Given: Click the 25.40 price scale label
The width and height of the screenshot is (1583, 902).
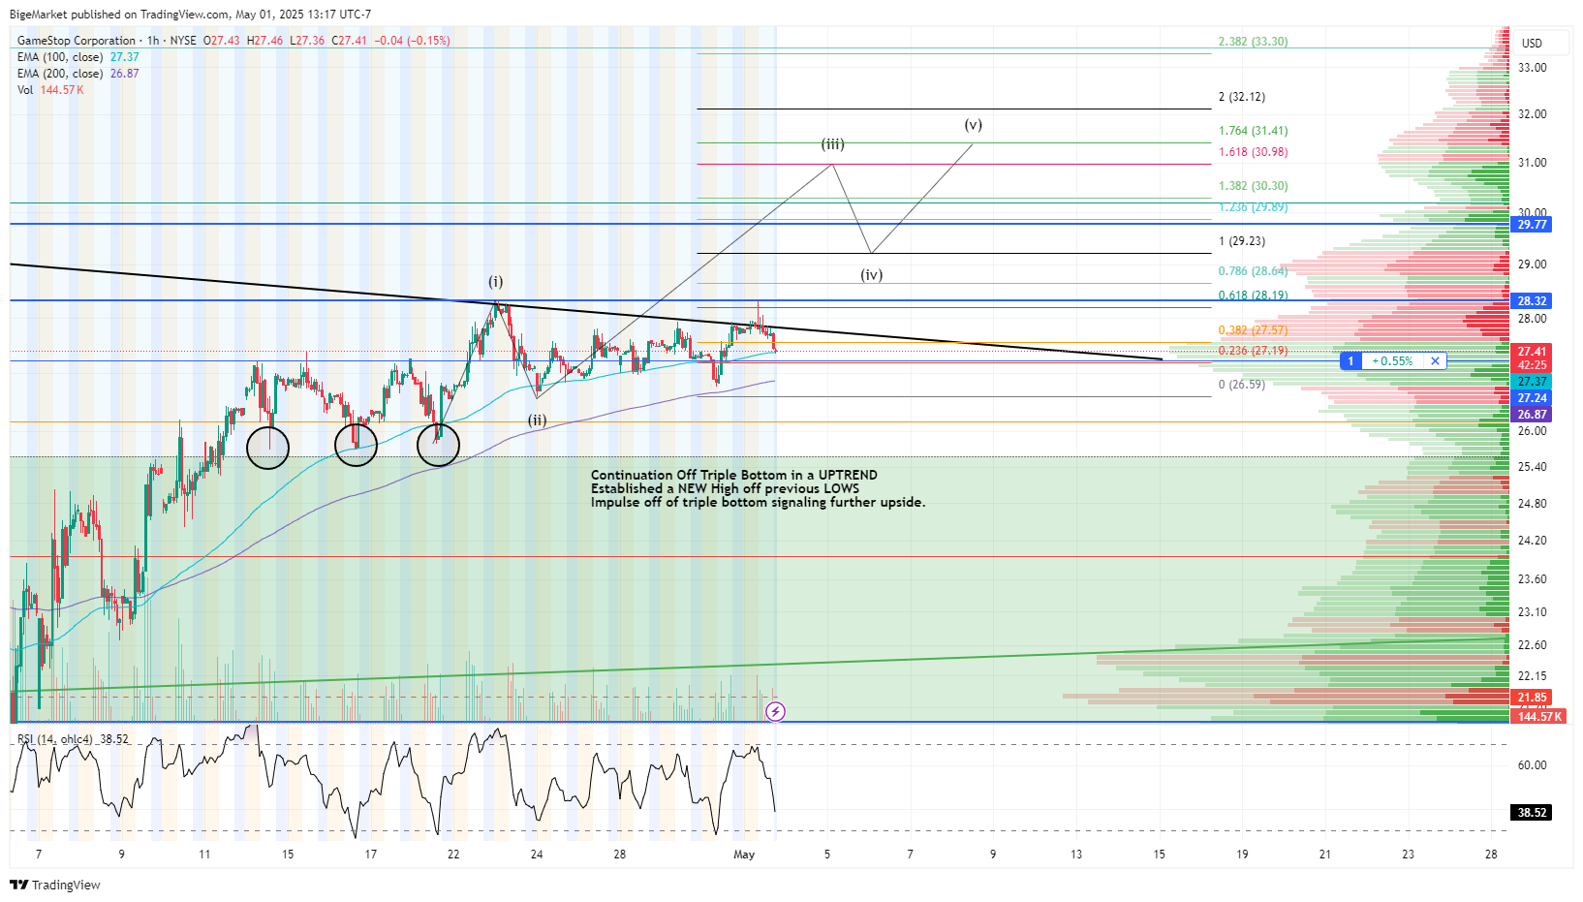Looking at the screenshot, I should pos(1532,467).
